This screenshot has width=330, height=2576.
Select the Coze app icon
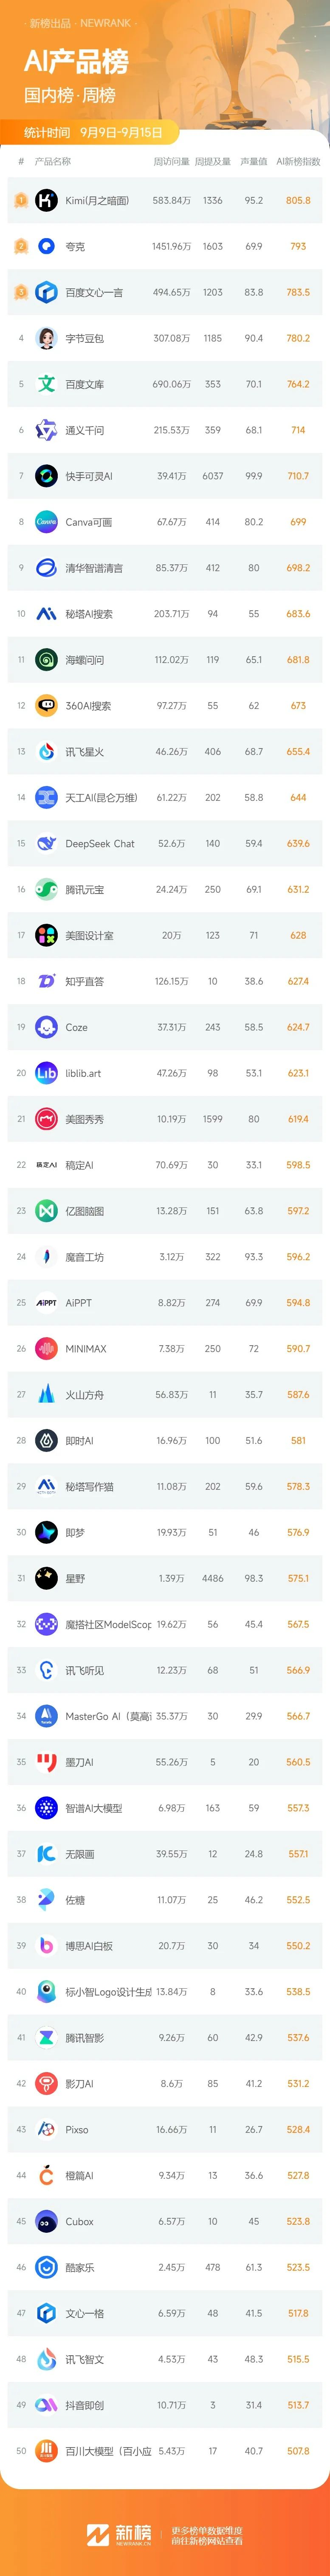pos(46,1027)
